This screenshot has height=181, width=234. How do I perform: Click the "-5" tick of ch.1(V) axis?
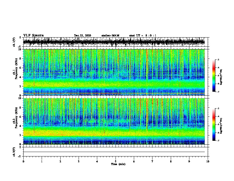click(x=20, y=47)
